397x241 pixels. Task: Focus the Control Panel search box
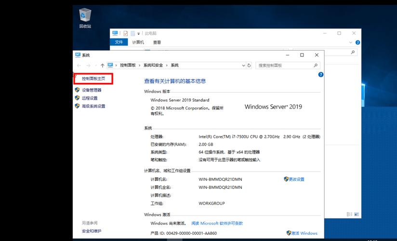point(288,66)
